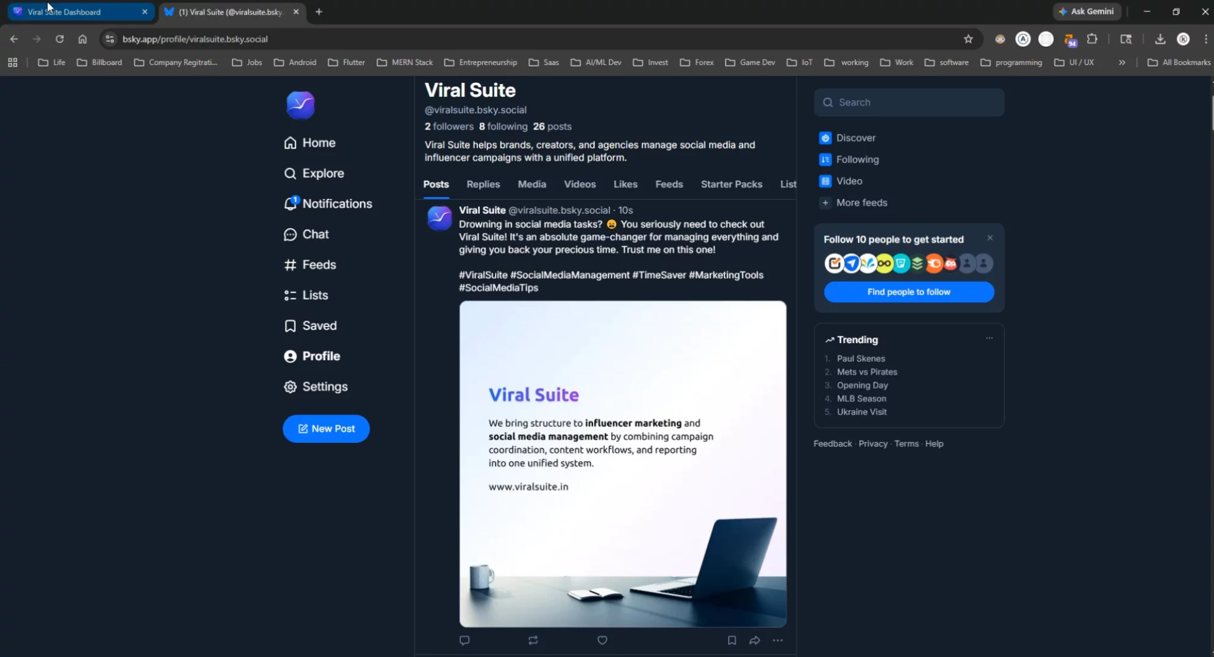Image resolution: width=1214 pixels, height=657 pixels.
Task: Open the UI / UX bookmark folder
Action: click(1074, 63)
